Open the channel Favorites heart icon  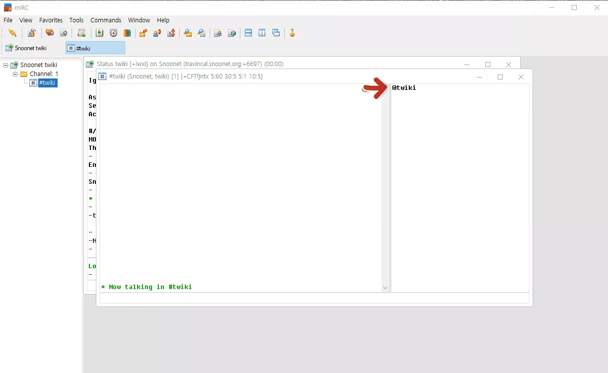click(x=50, y=33)
